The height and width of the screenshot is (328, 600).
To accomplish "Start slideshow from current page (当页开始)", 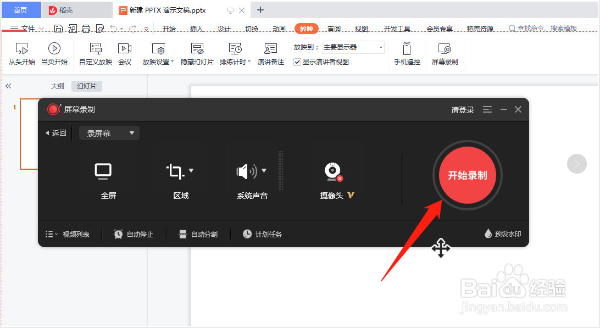I will pos(54,54).
